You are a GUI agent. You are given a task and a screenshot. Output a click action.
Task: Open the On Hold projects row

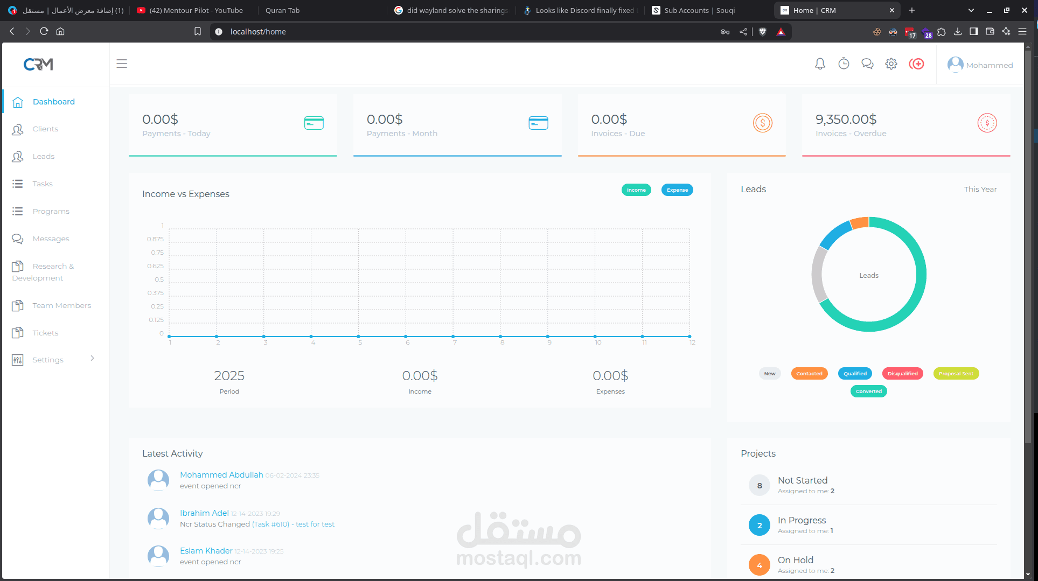pos(869,565)
